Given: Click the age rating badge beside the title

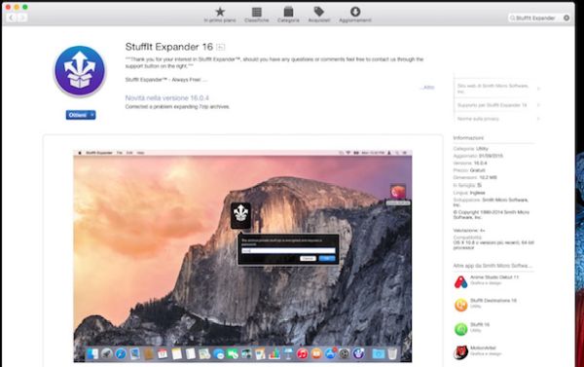Looking at the screenshot, I should tap(221, 47).
